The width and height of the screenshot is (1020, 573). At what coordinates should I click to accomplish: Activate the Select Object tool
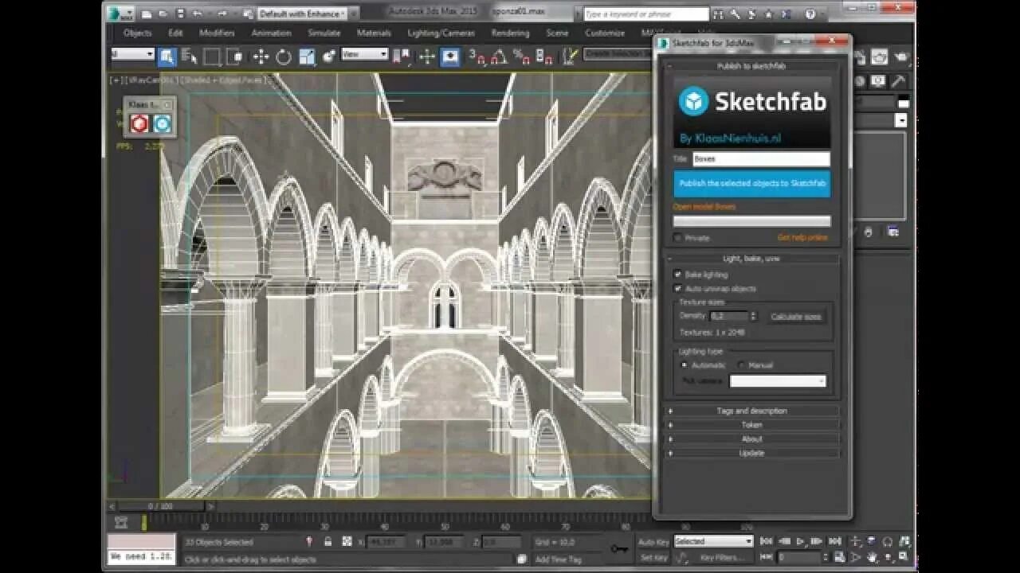point(167,55)
